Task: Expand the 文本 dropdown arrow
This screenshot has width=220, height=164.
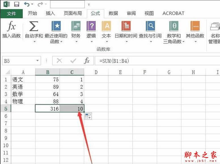Action: click(107, 41)
